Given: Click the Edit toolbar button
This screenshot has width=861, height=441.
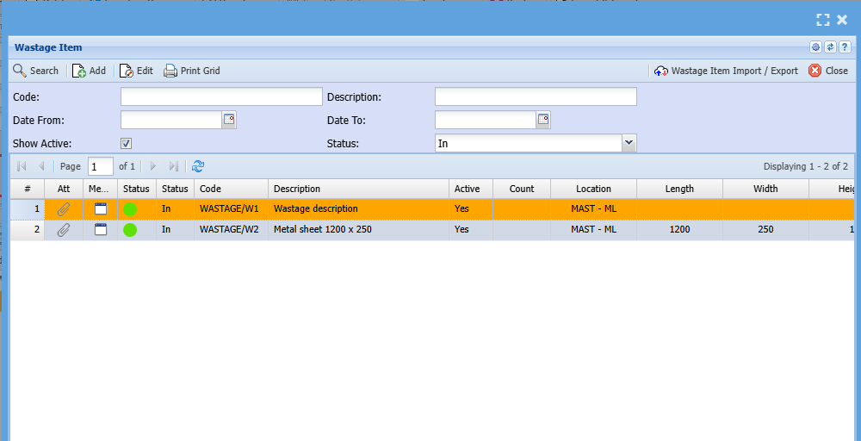Looking at the screenshot, I should [x=136, y=71].
